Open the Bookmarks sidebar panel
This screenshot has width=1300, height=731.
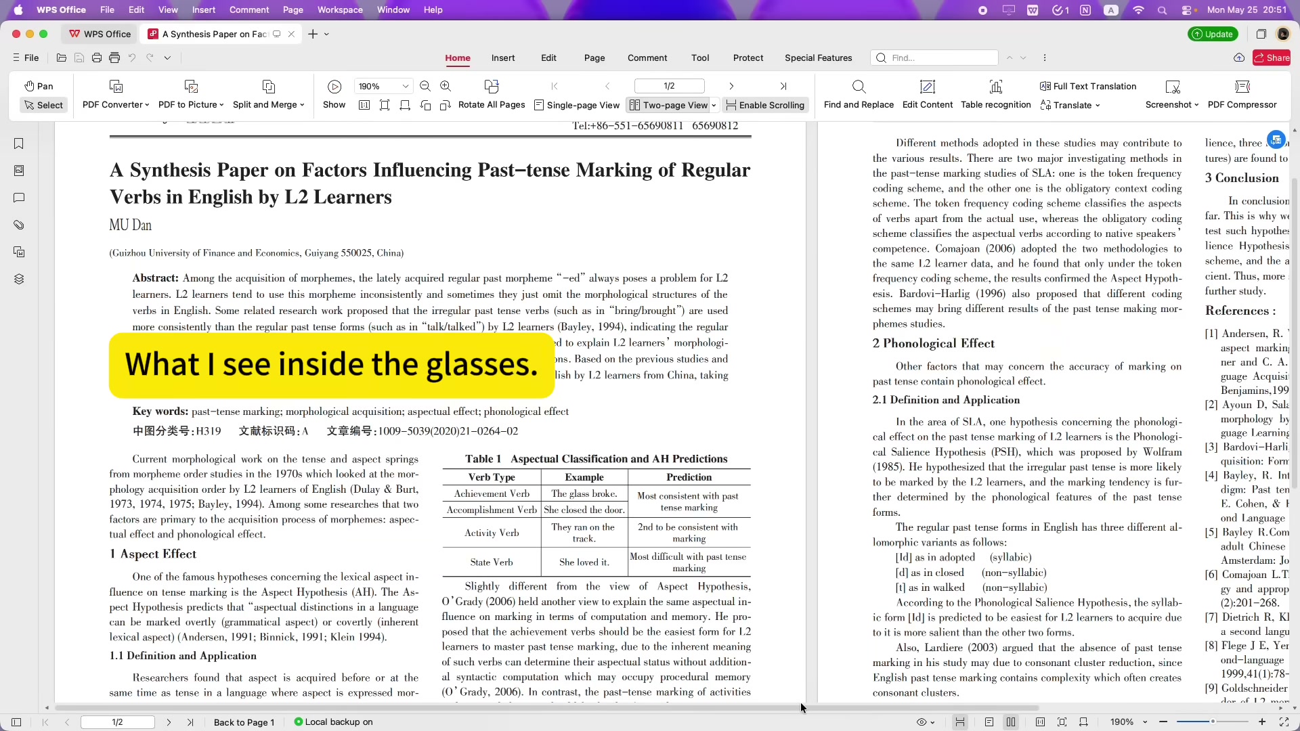point(19,143)
